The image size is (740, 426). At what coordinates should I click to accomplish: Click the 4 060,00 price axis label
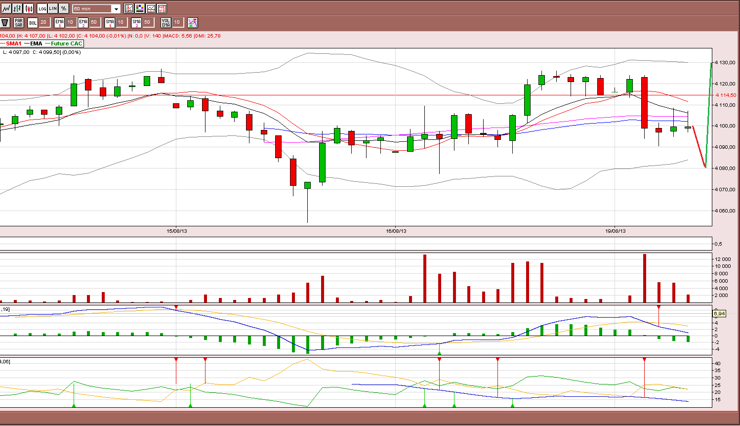[x=725, y=211]
